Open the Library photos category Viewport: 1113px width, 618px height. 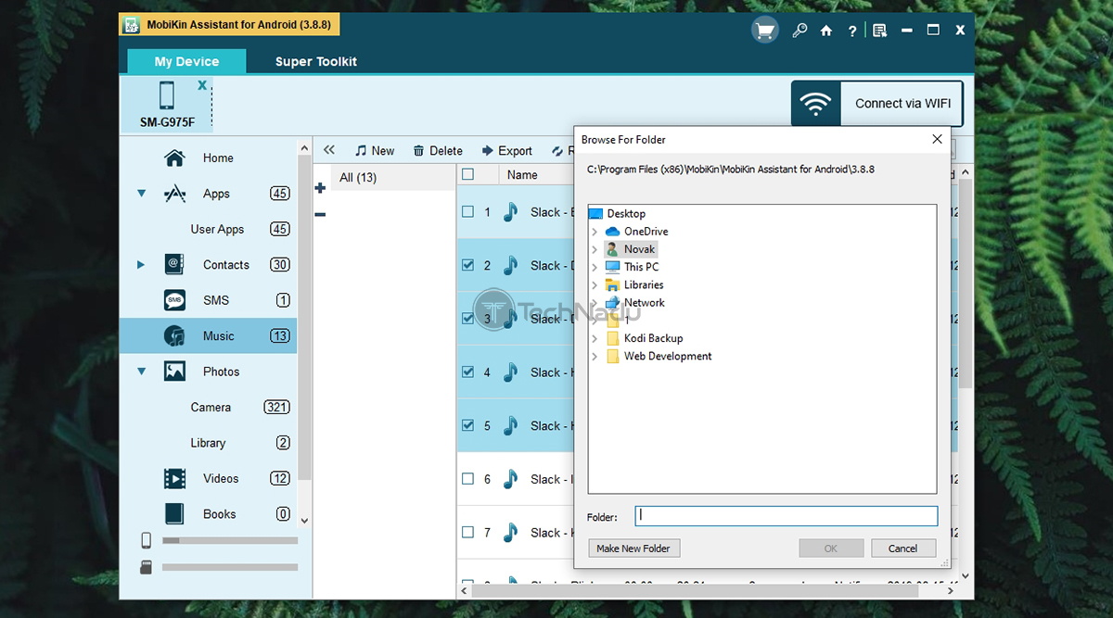pos(208,443)
